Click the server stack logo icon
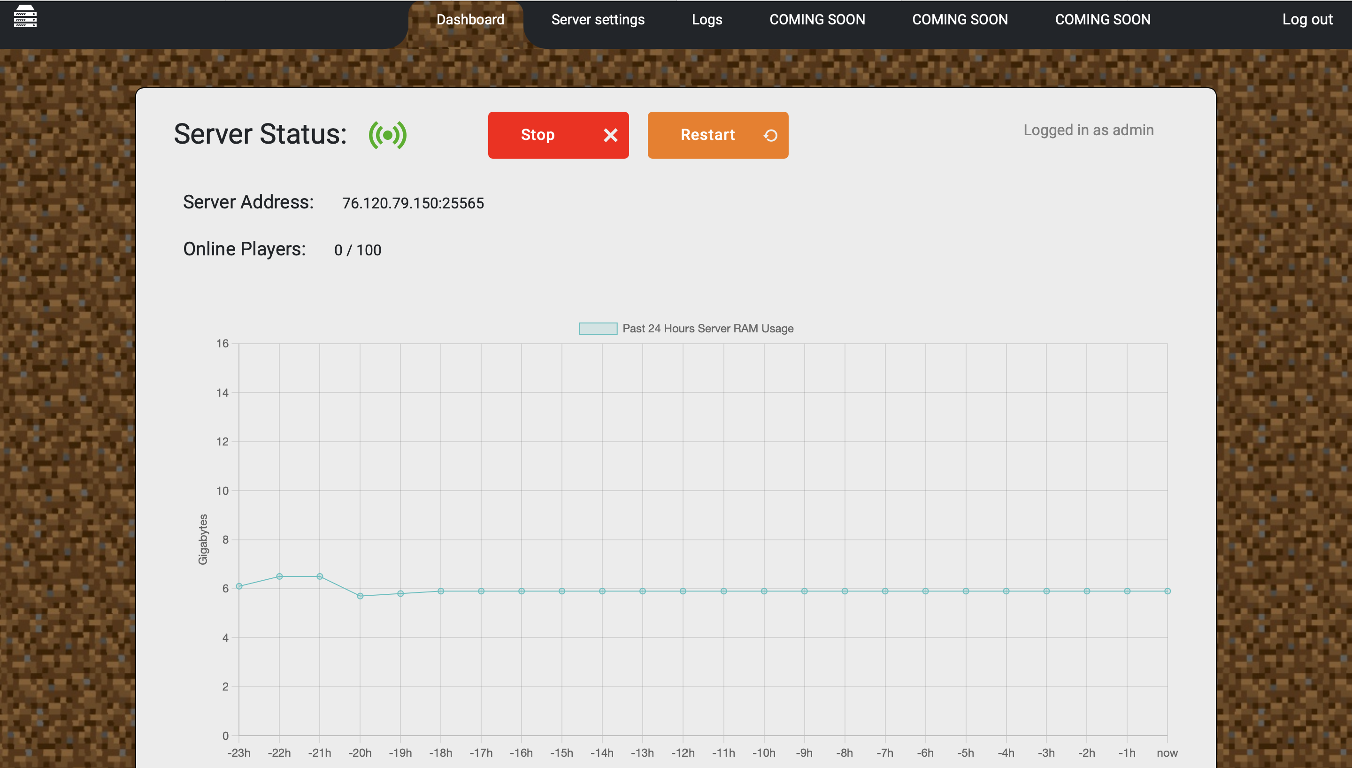The height and width of the screenshot is (768, 1352). point(25,16)
